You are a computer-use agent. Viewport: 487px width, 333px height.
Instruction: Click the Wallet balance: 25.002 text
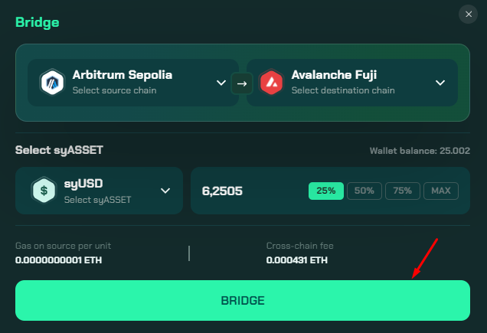pyautogui.click(x=420, y=151)
